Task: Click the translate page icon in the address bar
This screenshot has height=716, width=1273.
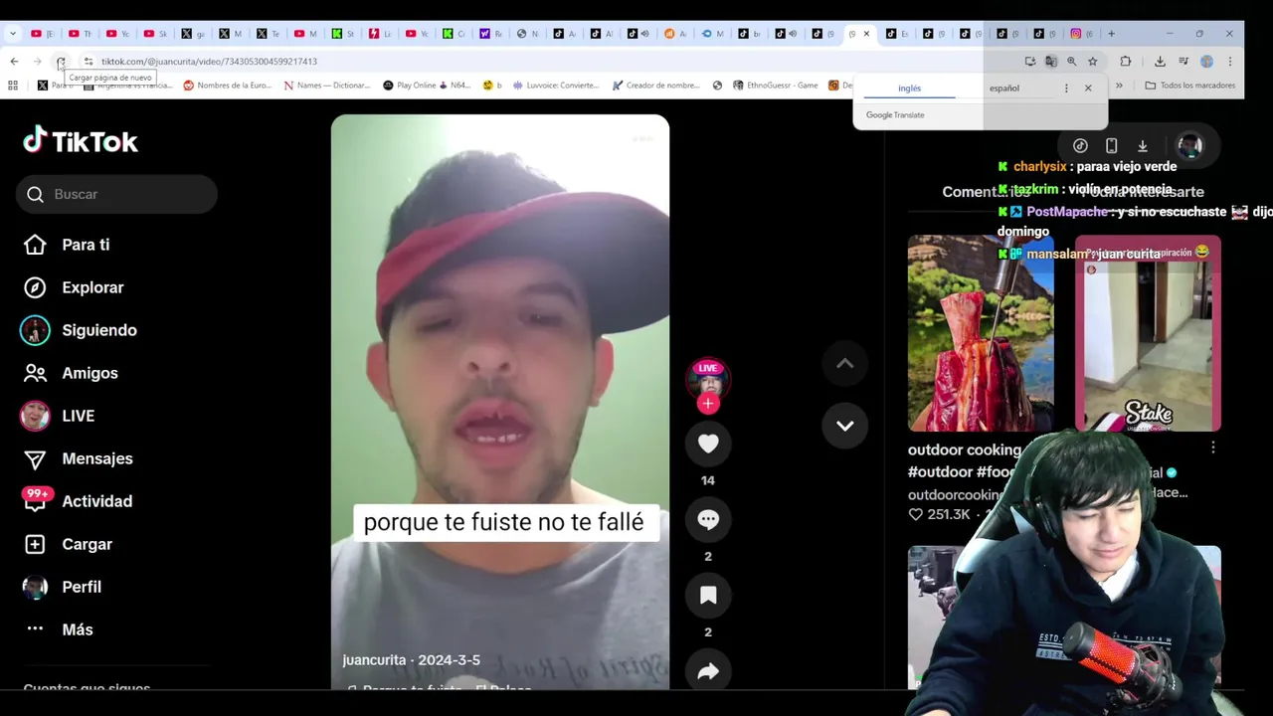Action: pos(1051,62)
